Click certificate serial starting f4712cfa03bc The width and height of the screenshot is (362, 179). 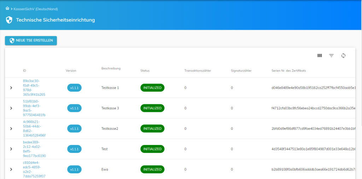pyautogui.click(x=314, y=108)
